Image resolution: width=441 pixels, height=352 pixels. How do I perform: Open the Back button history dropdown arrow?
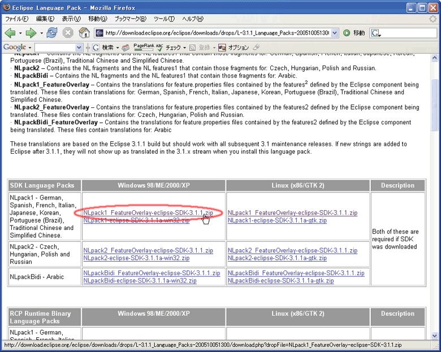20,33
